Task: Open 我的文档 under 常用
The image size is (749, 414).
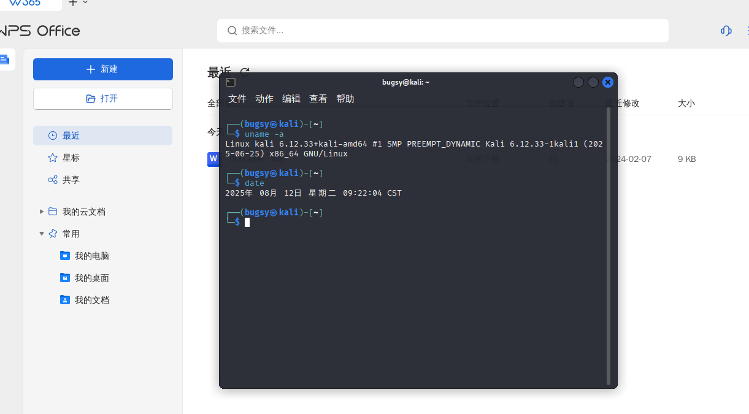Action: tap(92, 300)
